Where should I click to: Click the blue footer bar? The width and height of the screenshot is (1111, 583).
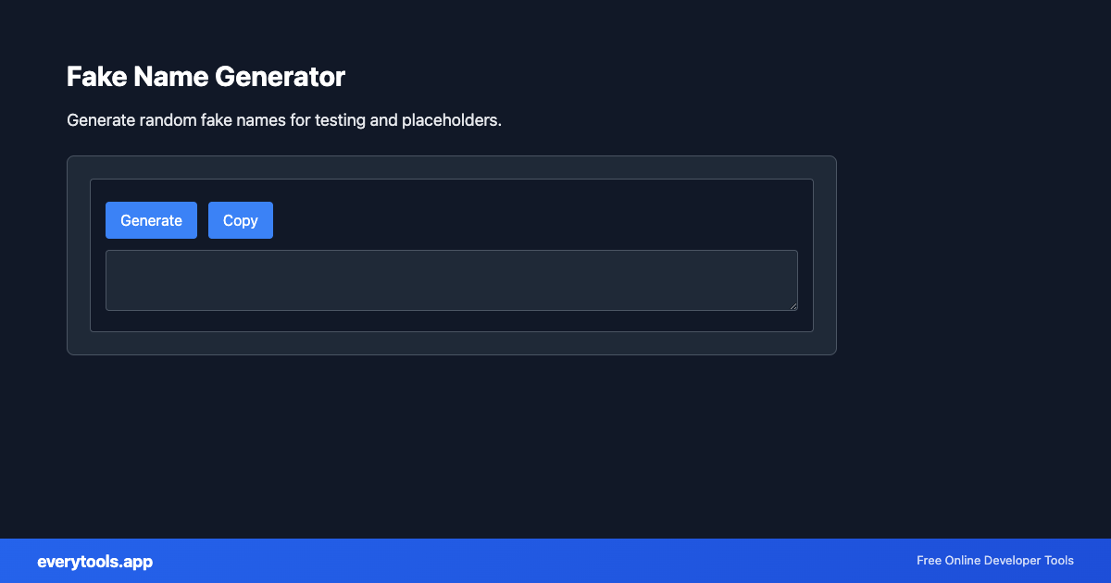tap(555, 561)
